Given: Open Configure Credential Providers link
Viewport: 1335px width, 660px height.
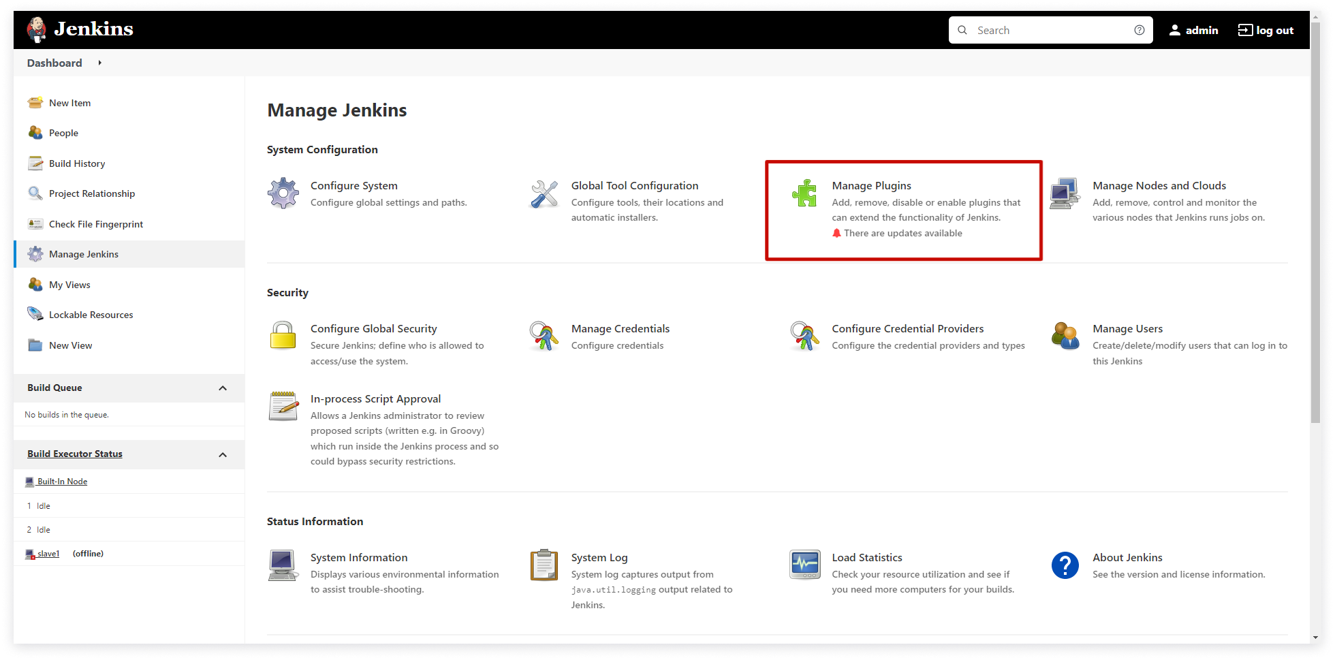Looking at the screenshot, I should 908,328.
